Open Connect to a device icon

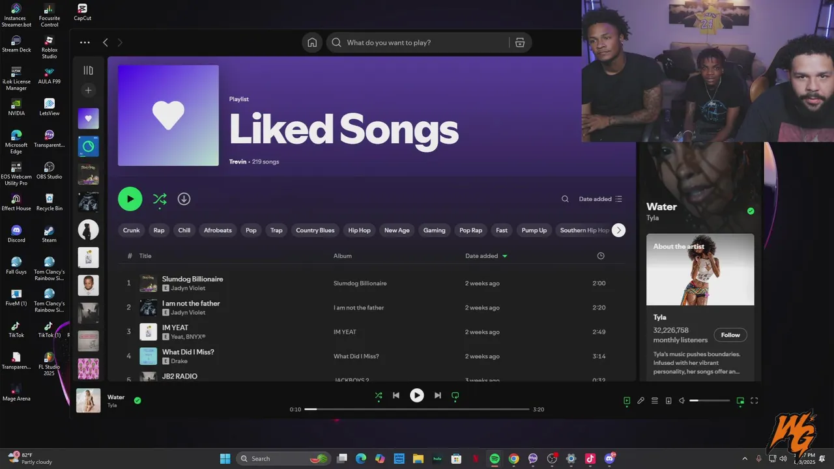[x=669, y=401]
